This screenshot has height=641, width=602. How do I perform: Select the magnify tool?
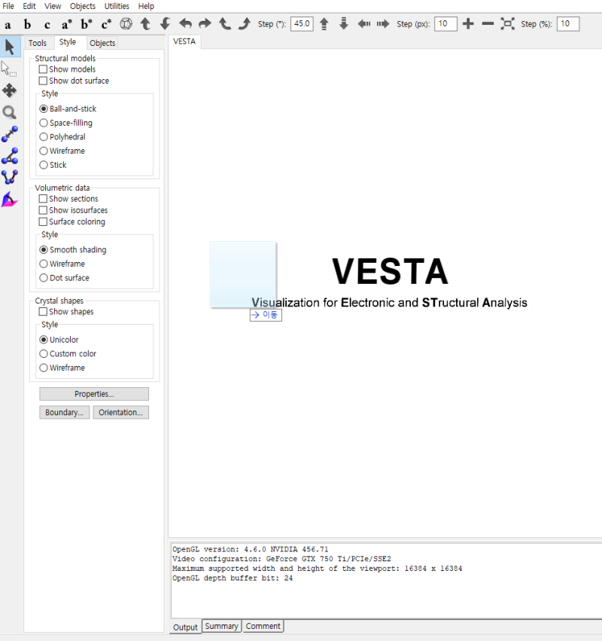[x=9, y=111]
